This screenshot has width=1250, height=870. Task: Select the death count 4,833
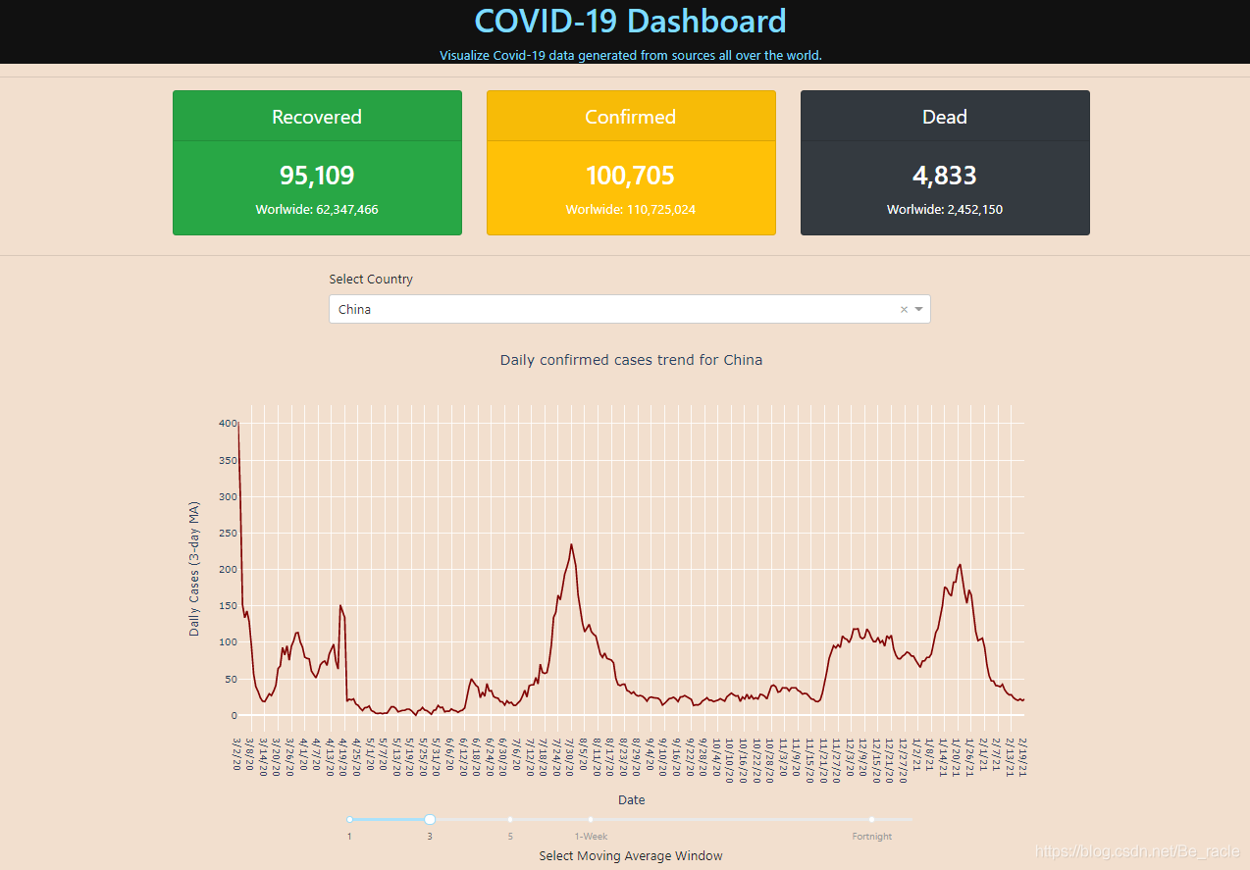pos(945,176)
